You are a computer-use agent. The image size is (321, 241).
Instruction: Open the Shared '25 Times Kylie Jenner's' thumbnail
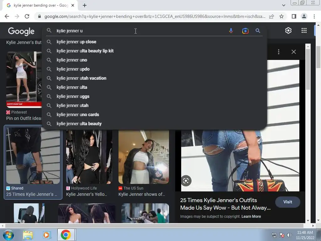coord(33,156)
